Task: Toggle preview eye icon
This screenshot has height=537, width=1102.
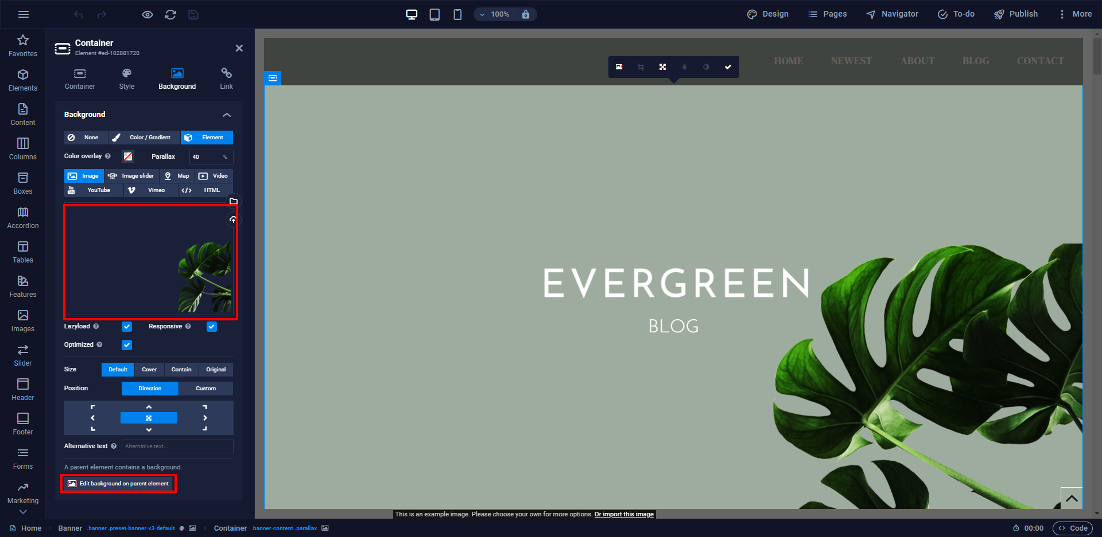Action: (148, 14)
